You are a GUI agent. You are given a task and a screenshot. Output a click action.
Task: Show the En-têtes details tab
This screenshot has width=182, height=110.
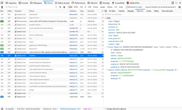(x=112, y=11)
